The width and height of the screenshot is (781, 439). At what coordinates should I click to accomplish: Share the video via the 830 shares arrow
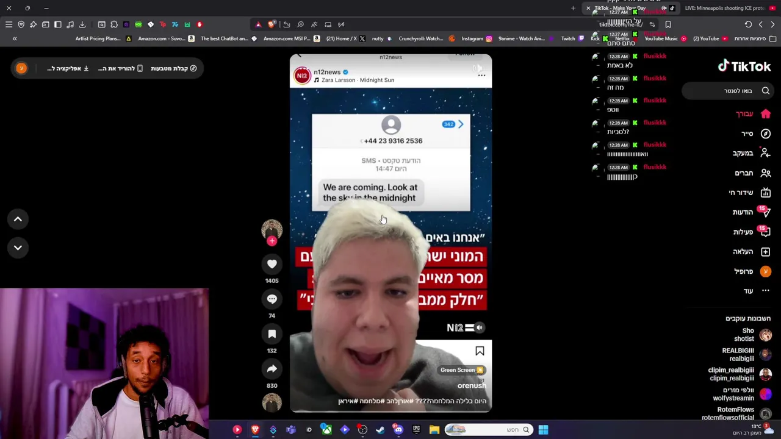click(x=272, y=368)
